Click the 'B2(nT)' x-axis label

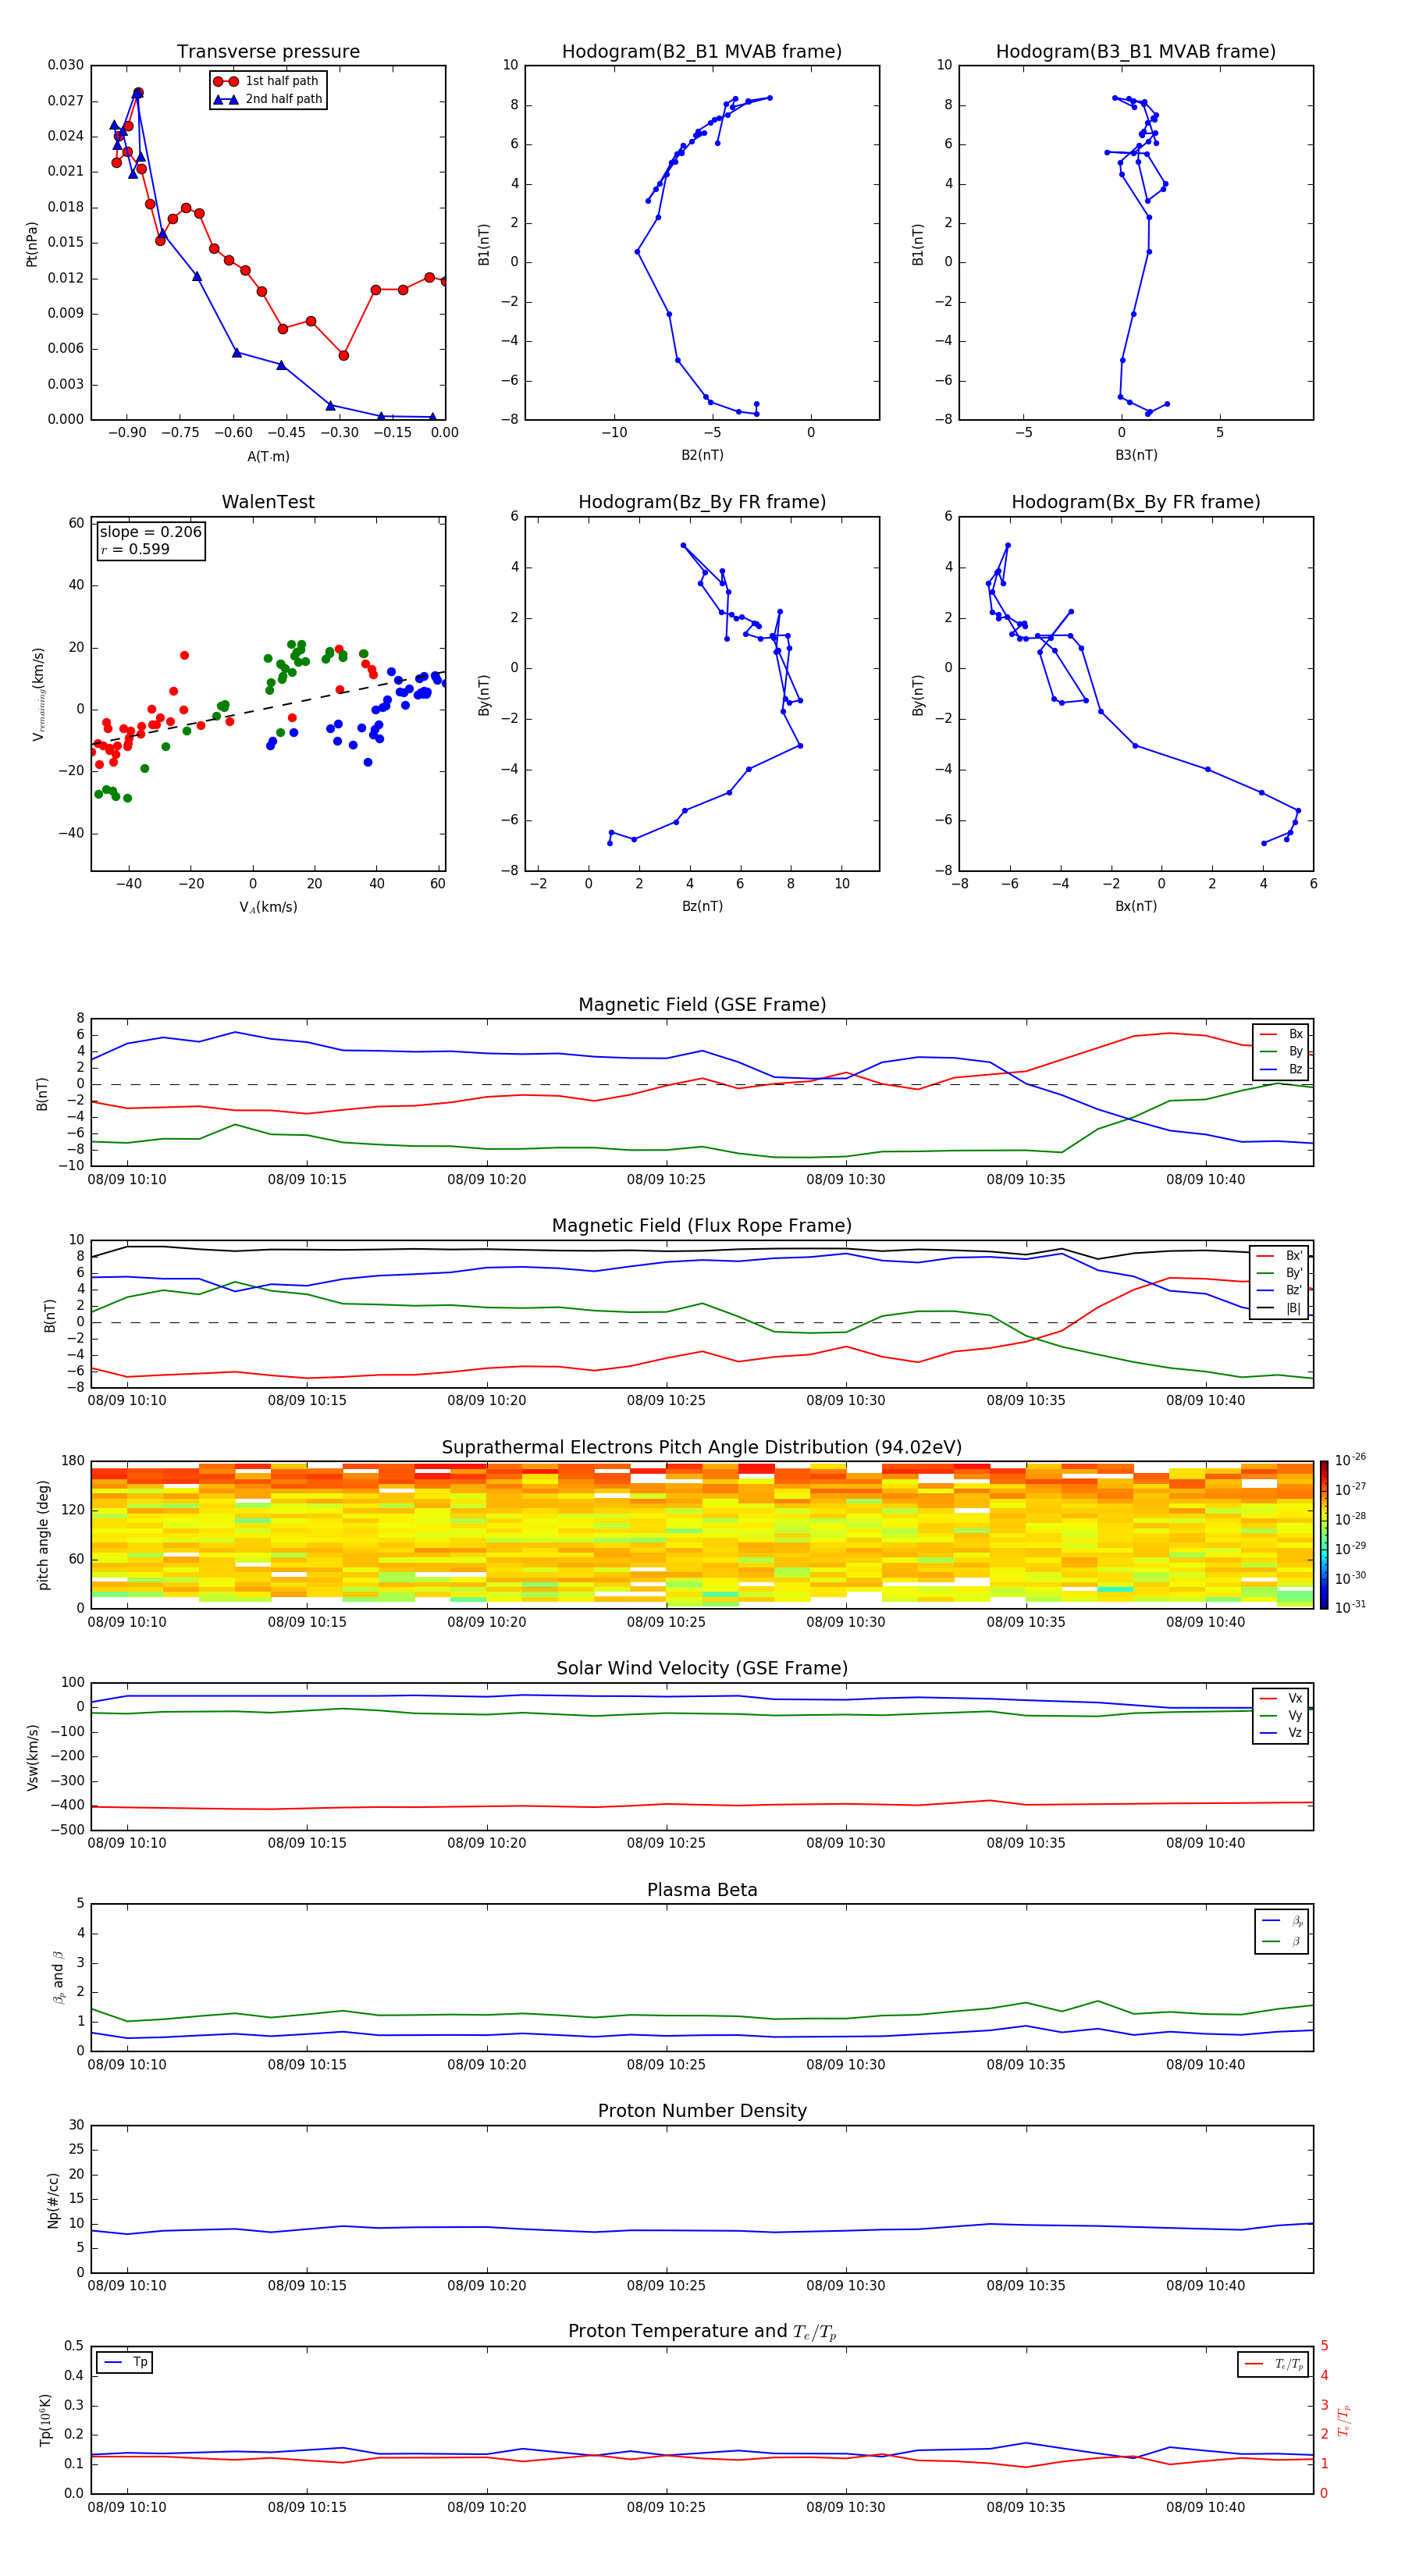tap(702, 455)
